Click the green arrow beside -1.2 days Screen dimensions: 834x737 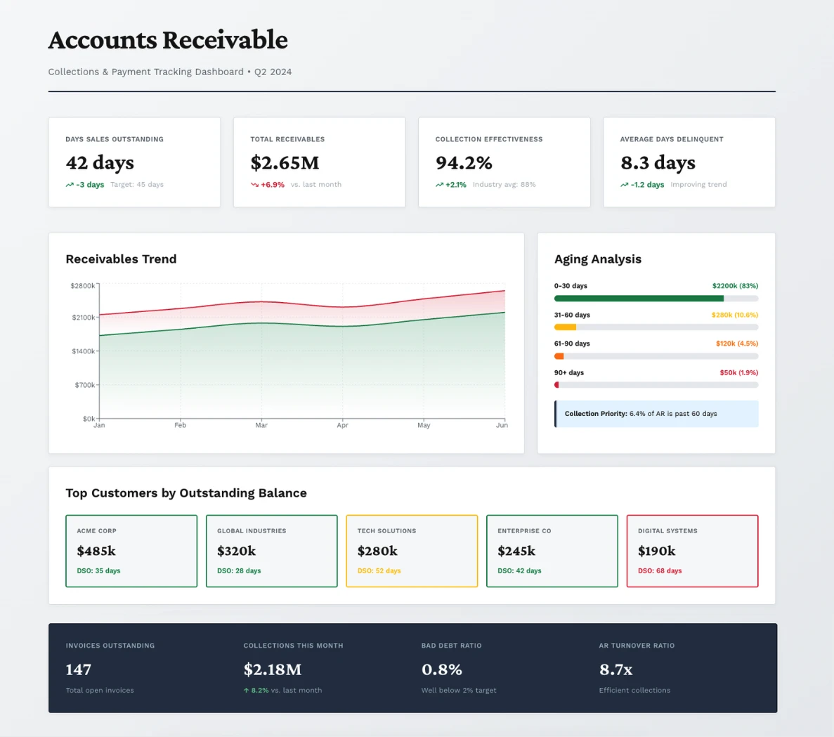click(623, 184)
